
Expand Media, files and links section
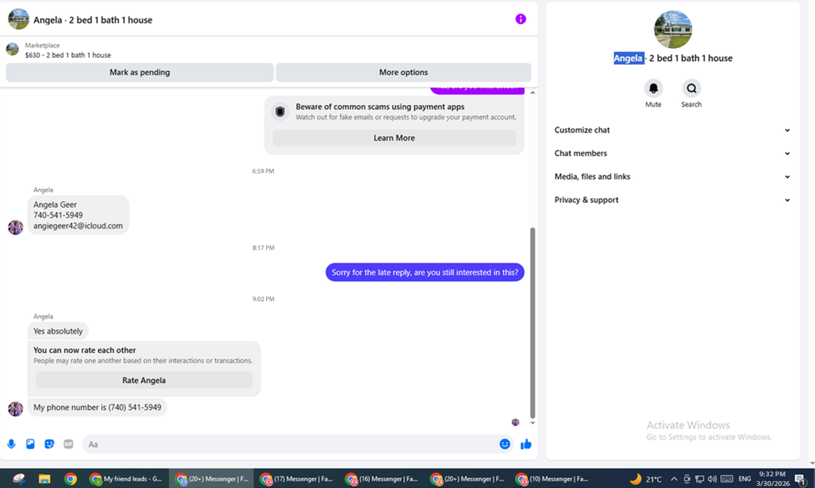(672, 176)
